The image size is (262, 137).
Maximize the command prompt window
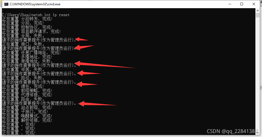click(242, 4)
